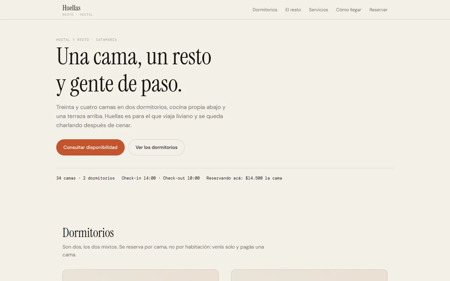Click the 'Treinta y cuatro camas' intro paragraph

pos(141,116)
